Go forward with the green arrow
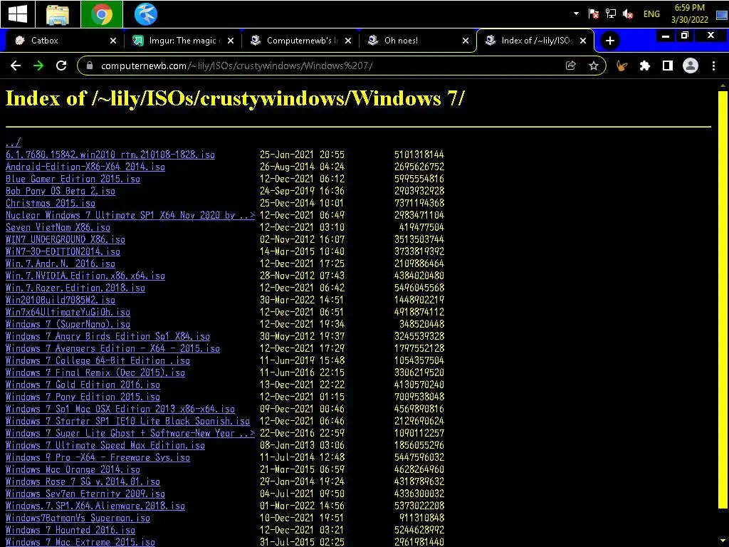This screenshot has width=729, height=547. (38, 66)
